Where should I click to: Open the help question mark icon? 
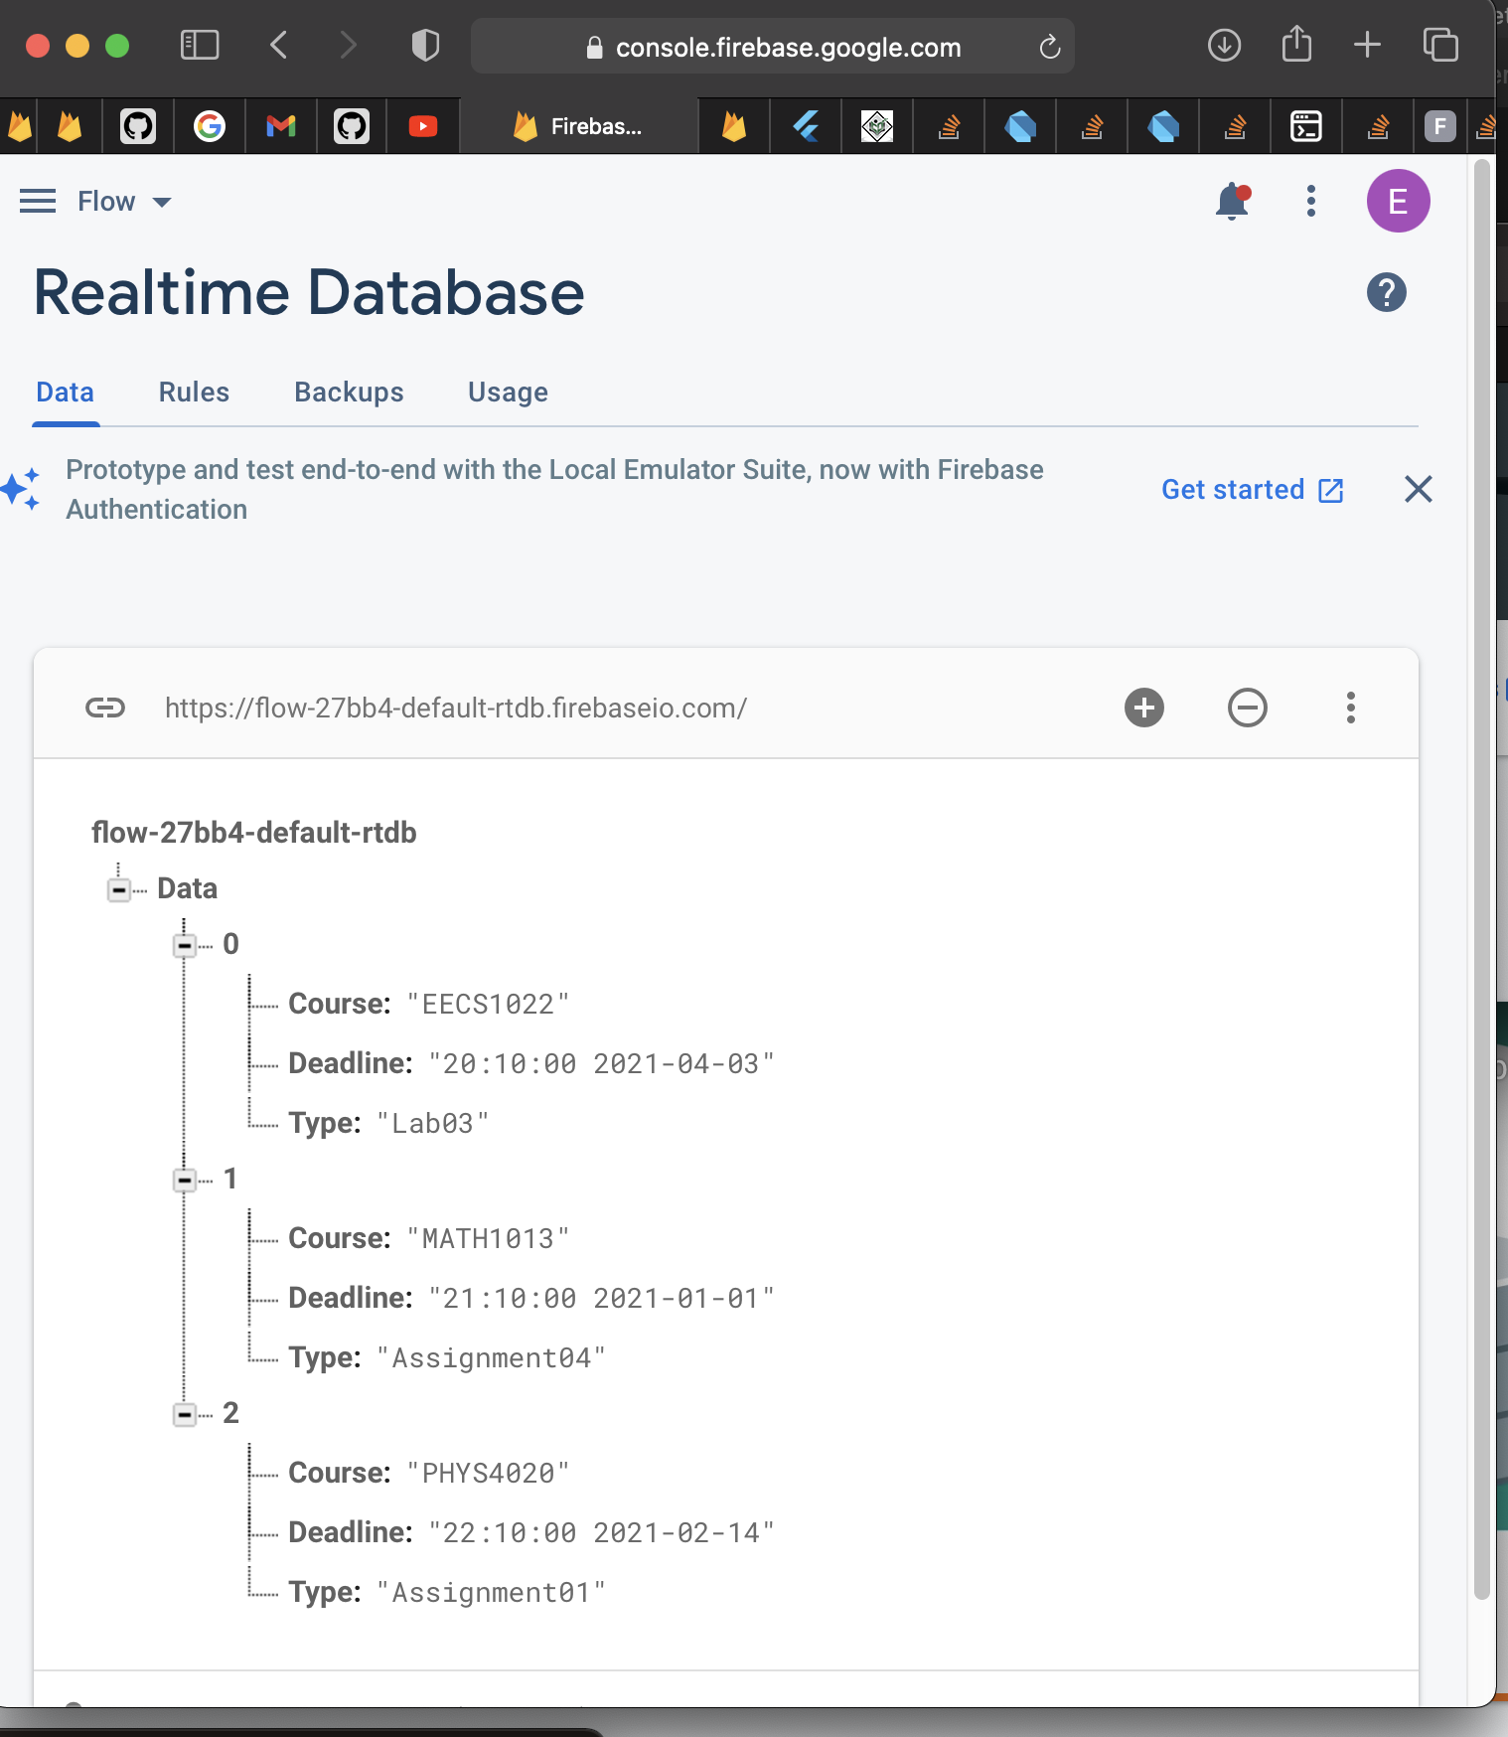(1386, 292)
